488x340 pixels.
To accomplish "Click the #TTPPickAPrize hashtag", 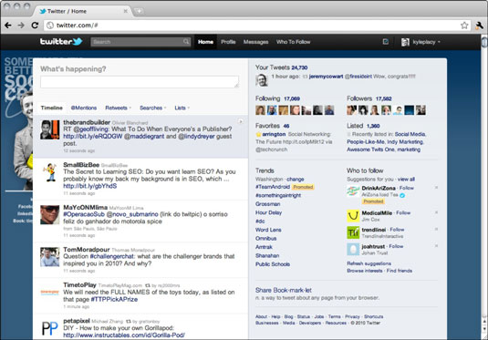I will point(114,299).
